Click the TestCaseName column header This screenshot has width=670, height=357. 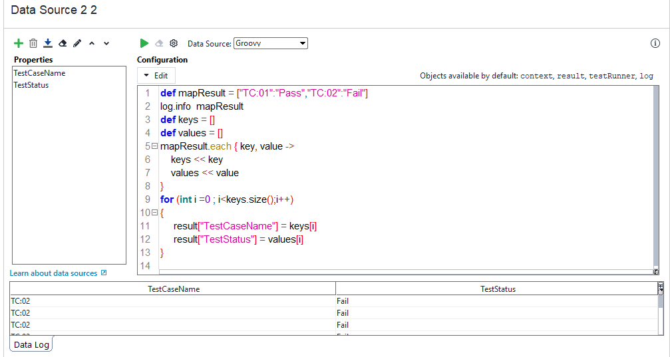[173, 289]
